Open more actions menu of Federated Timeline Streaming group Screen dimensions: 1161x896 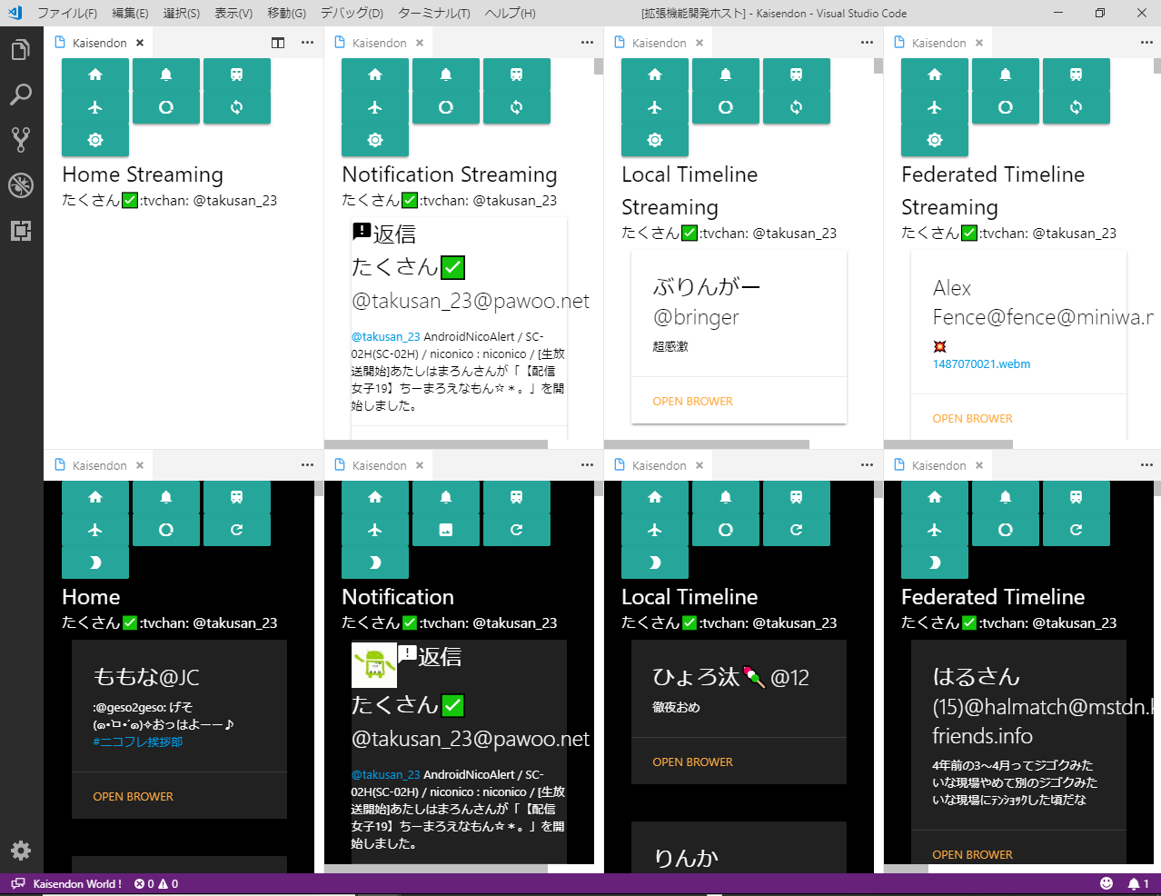(1146, 43)
